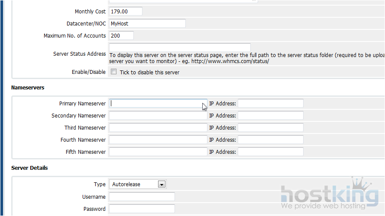Select the Secondary Nameserver text box
This screenshot has width=385, height=216.
158,116
